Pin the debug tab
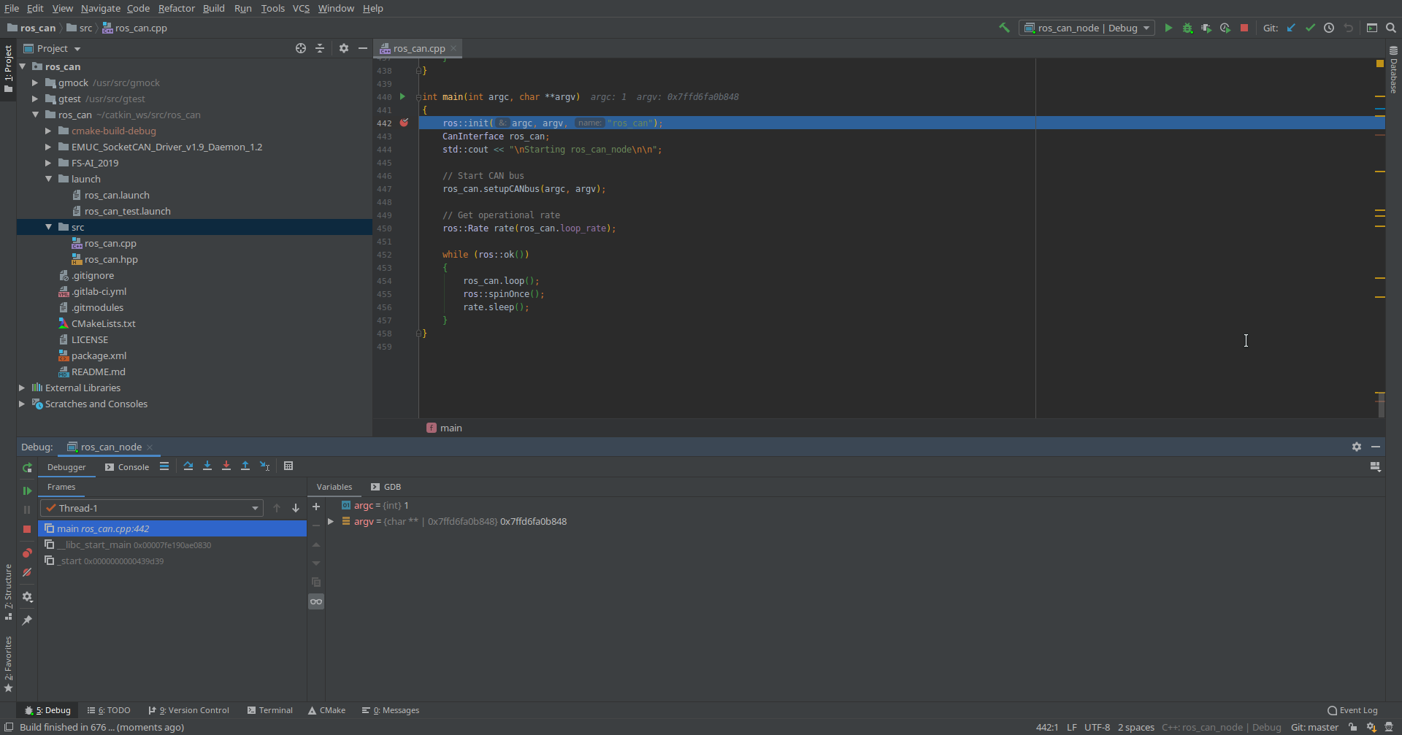1402x735 pixels. point(27,620)
